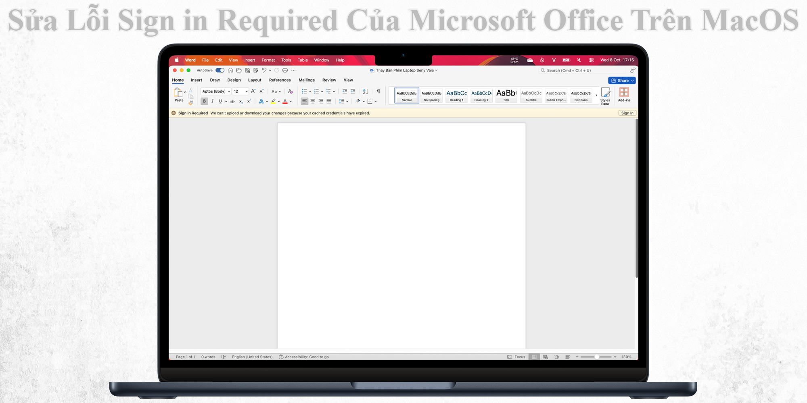Viewport: 807px width, 403px height.
Task: Apply subscript formatting
Action: tap(241, 102)
